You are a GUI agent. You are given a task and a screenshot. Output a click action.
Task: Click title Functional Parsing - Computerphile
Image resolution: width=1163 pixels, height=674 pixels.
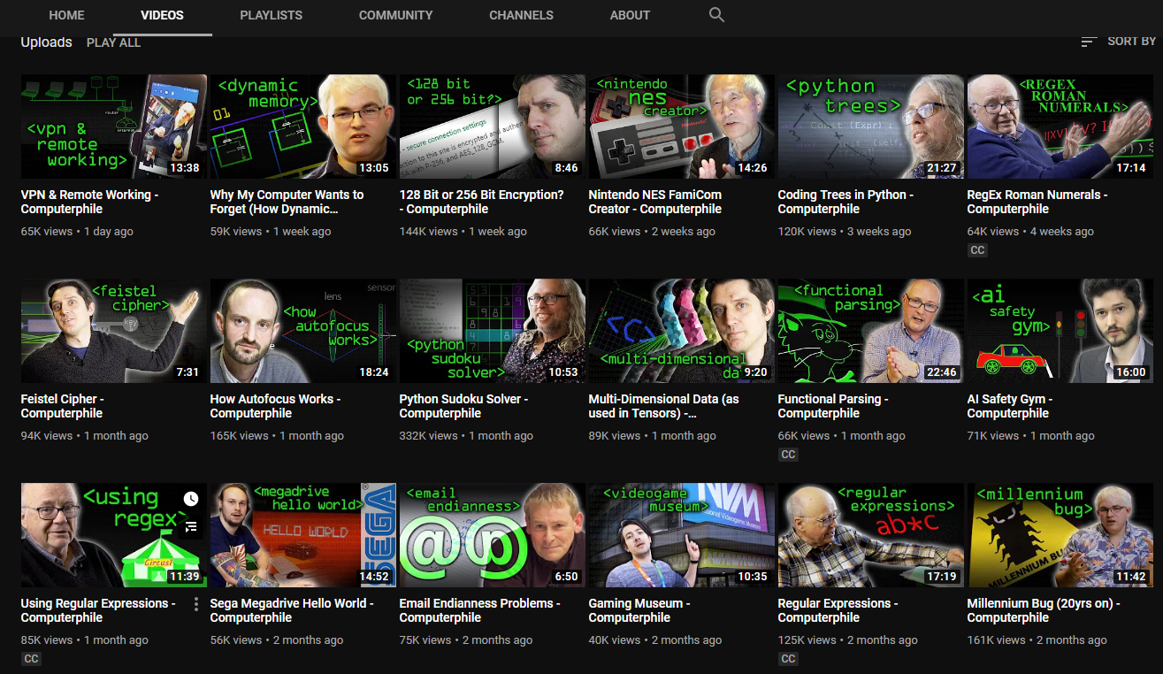pyautogui.click(x=833, y=406)
